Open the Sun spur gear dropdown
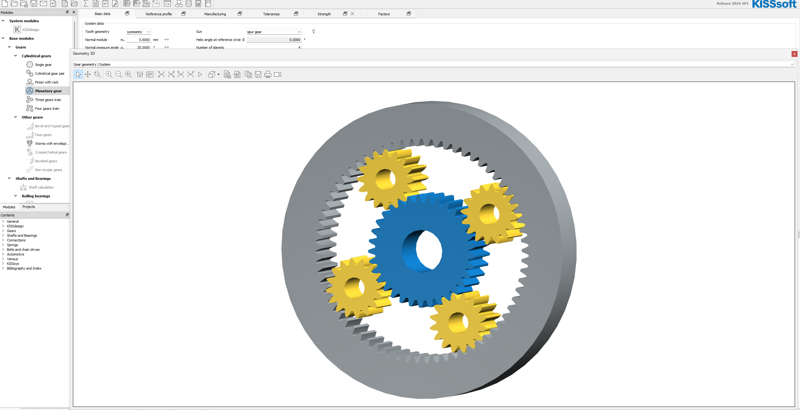Screen dimensions: 800x410 274,32
